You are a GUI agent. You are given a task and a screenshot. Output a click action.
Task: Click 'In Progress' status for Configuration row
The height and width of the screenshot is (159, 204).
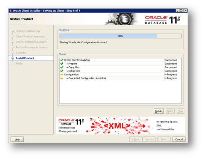(x=171, y=75)
